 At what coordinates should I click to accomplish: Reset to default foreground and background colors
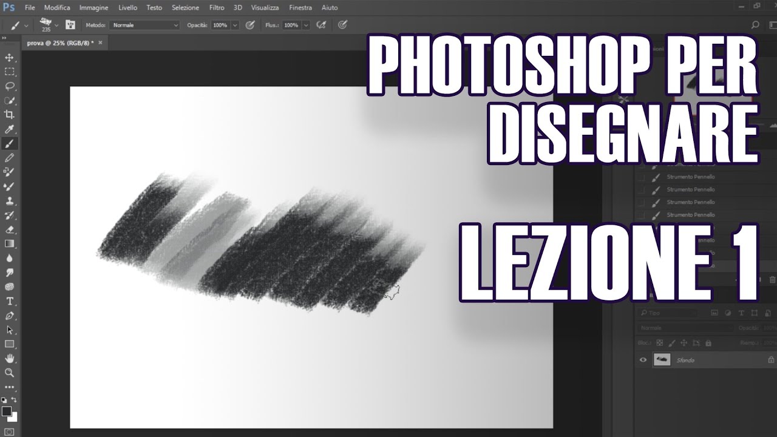pyautogui.click(x=4, y=400)
